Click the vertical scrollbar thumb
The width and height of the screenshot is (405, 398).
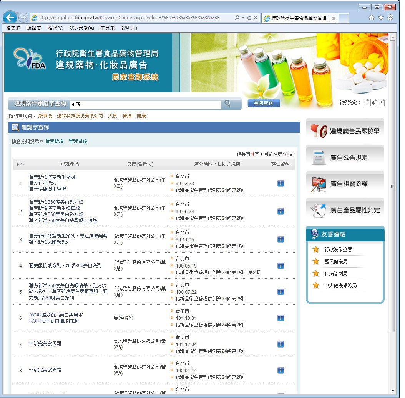point(392,186)
